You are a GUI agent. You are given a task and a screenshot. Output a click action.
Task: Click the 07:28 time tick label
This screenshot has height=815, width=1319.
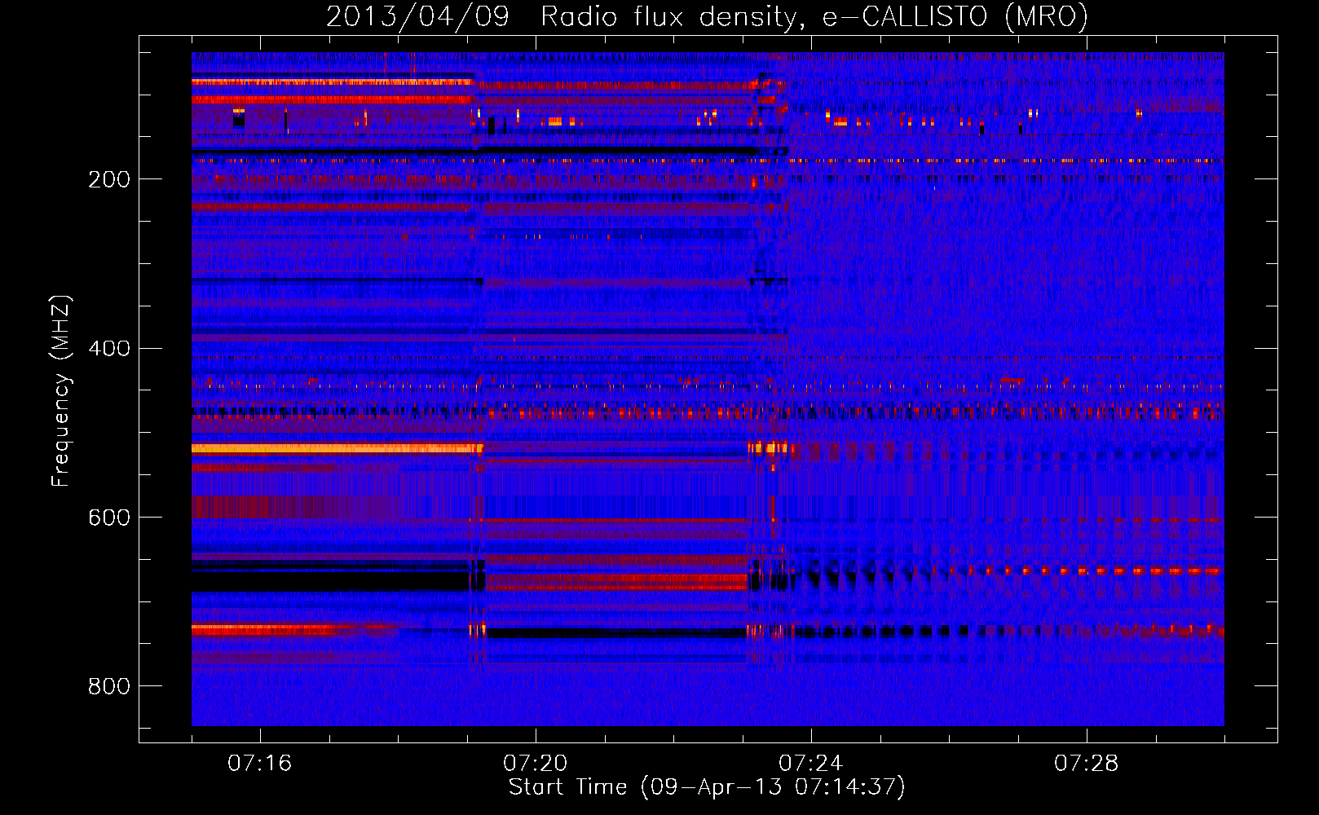coord(1086,764)
